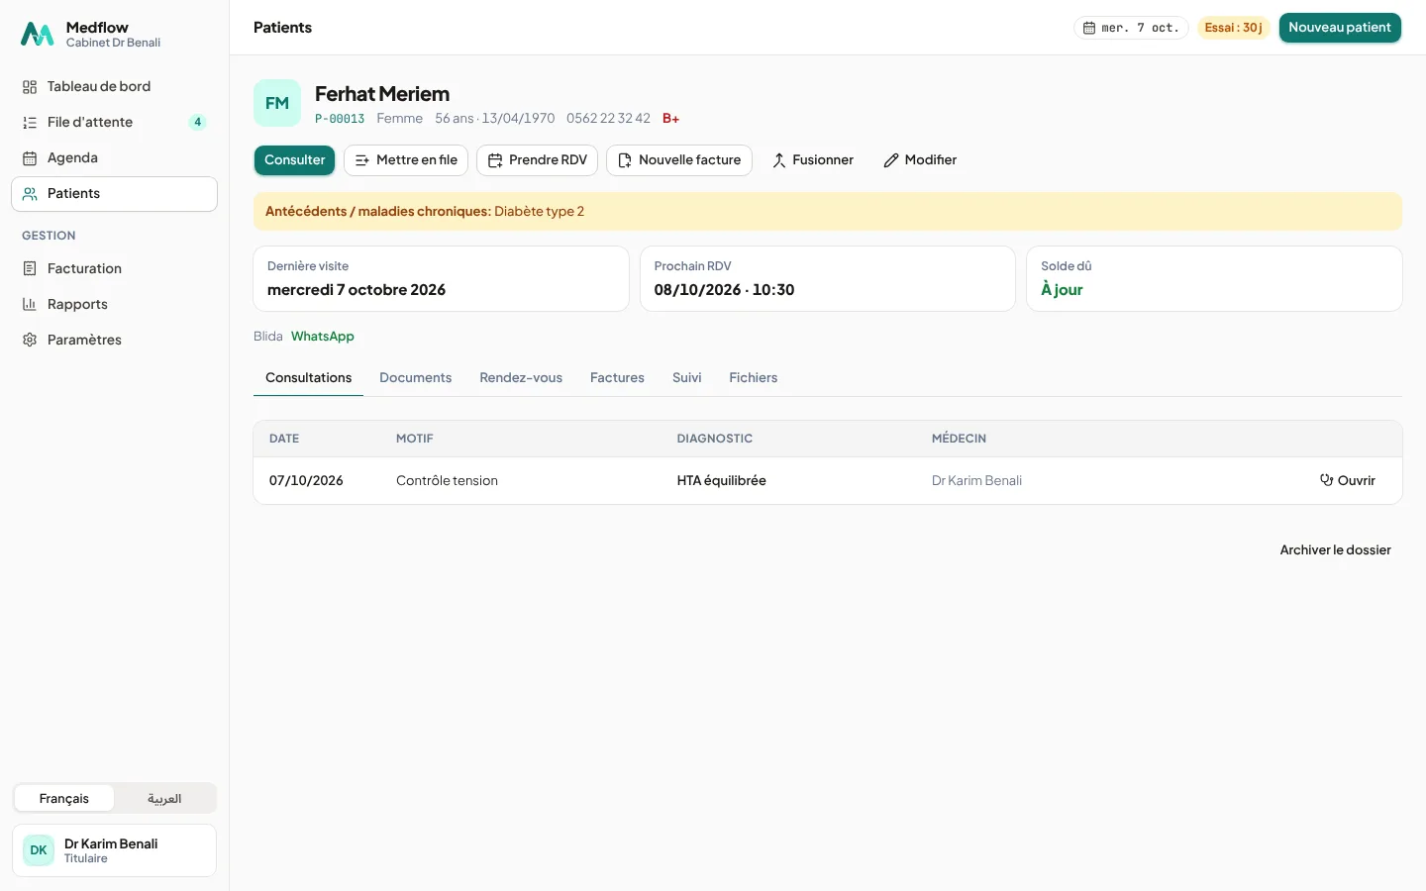
Task: Open the File d'attente queue page
Action: pyautogui.click(x=114, y=123)
